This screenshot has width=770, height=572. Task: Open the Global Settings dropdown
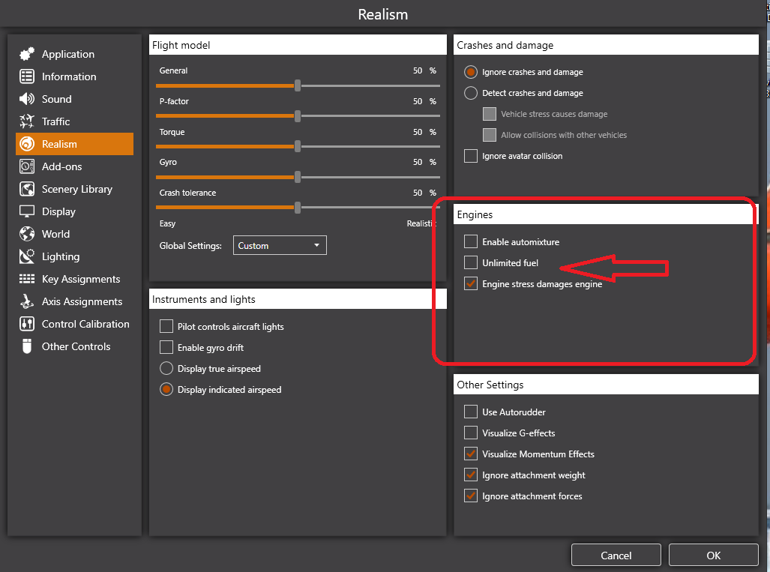pos(280,245)
